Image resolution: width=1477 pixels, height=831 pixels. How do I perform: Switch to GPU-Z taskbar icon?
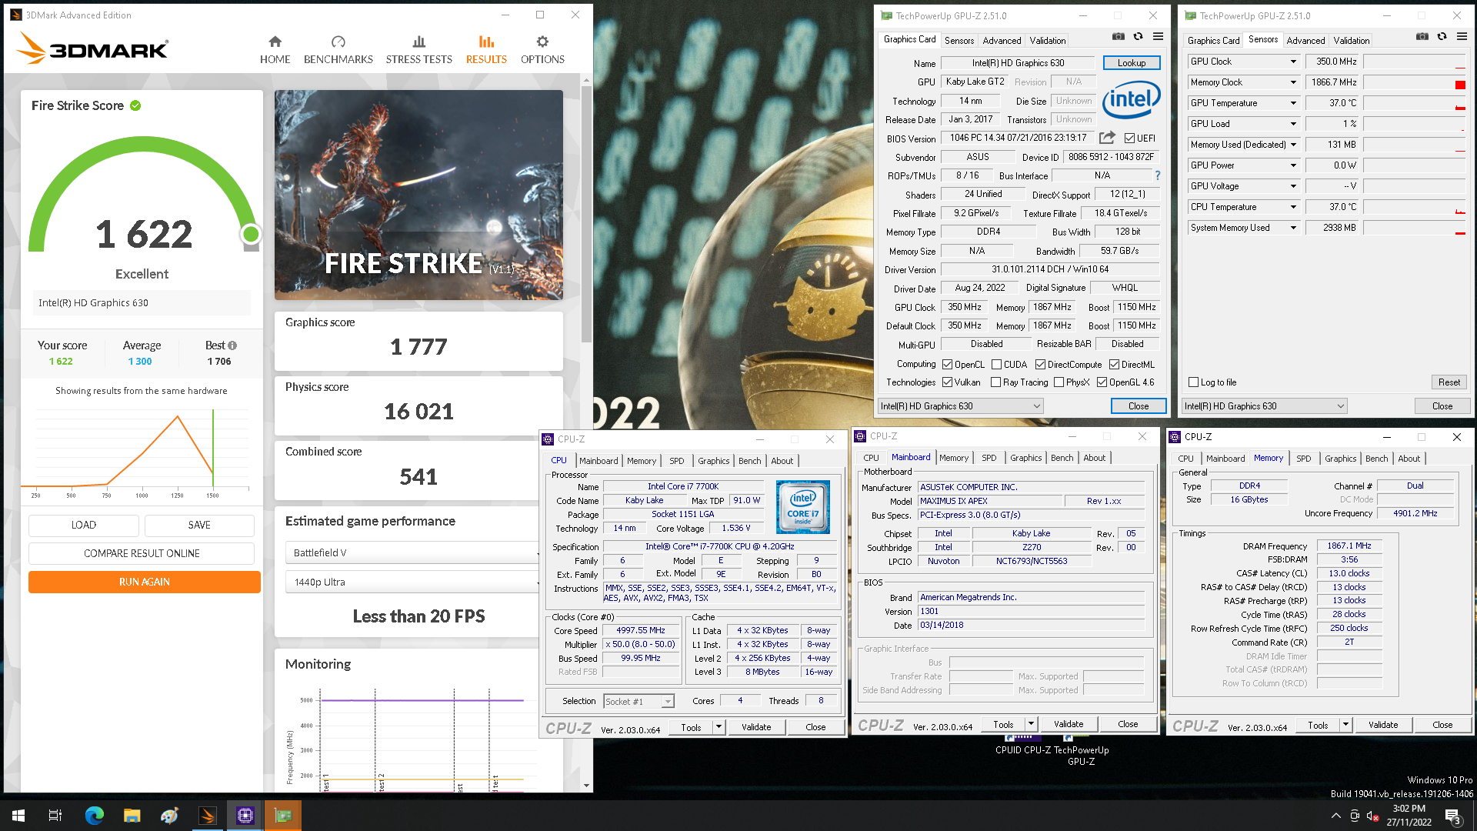(x=283, y=816)
